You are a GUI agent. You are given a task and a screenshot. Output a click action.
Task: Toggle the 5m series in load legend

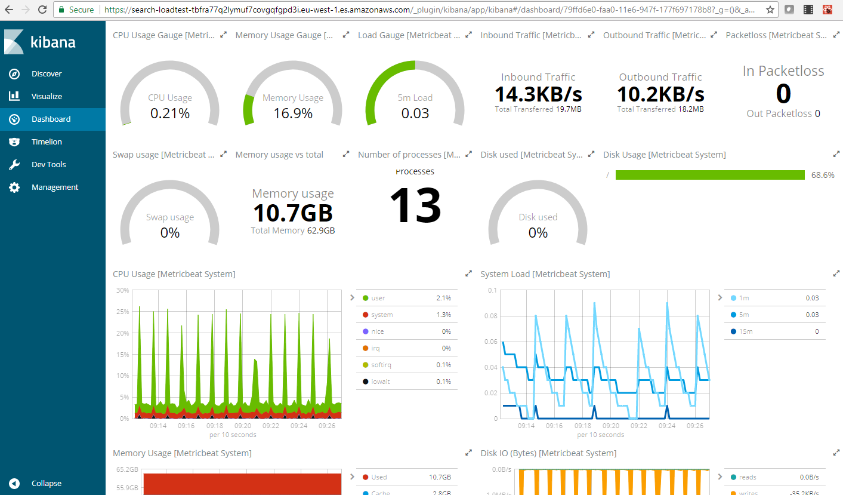pos(775,315)
